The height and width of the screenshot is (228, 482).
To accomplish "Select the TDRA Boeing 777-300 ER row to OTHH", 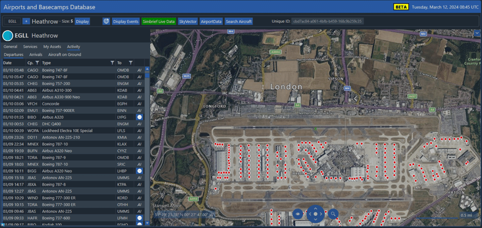I will point(73,205).
